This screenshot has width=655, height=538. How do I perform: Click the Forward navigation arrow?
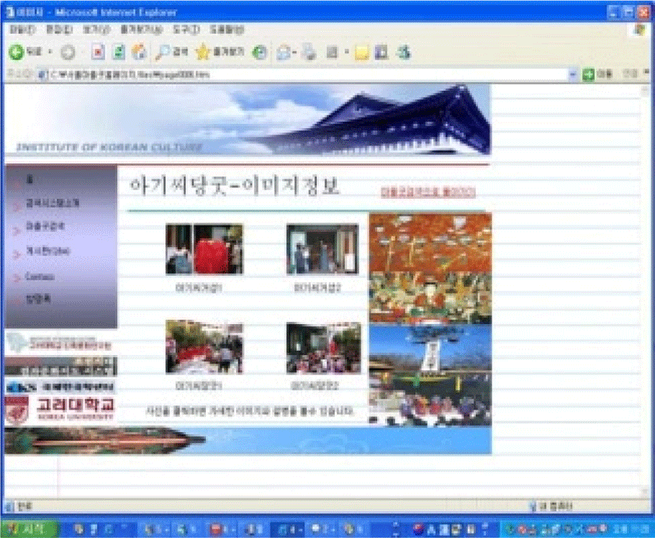67,52
